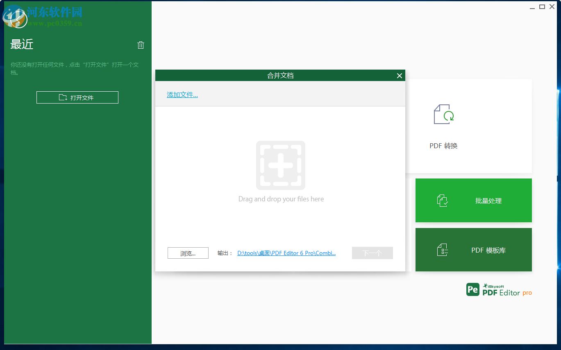This screenshot has height=350, width=561.
Task: Click the 最近 heading
Action: pyautogui.click(x=22, y=44)
